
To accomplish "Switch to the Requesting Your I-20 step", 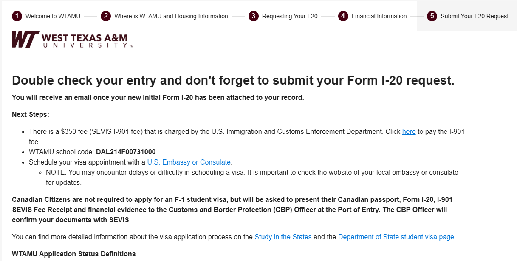I will tap(290, 16).
